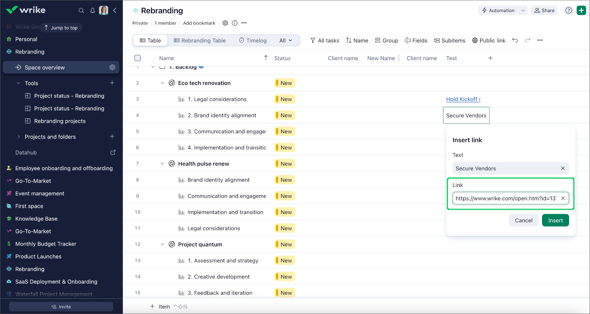Click the Insert button
The height and width of the screenshot is (314, 590).
coord(555,221)
